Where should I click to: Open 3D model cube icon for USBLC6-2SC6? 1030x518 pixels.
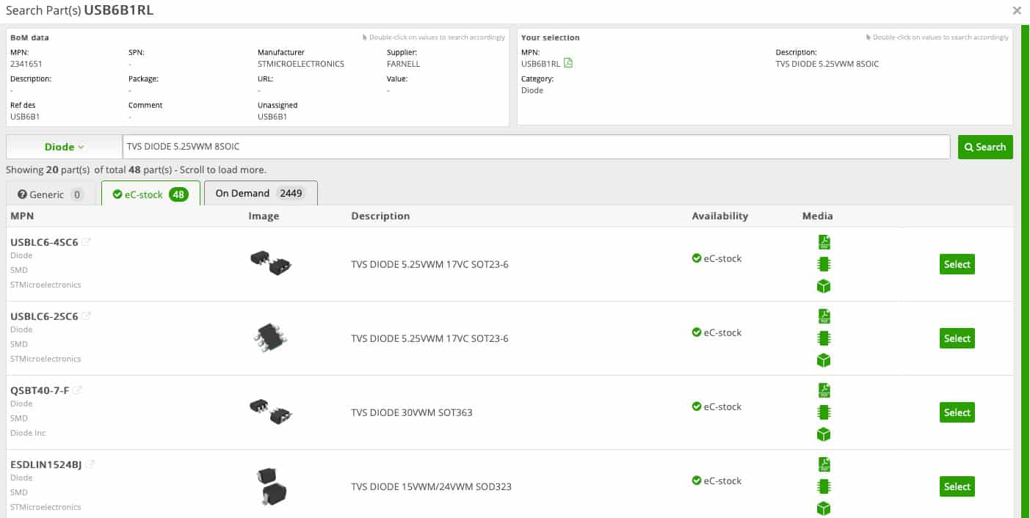pyautogui.click(x=824, y=360)
